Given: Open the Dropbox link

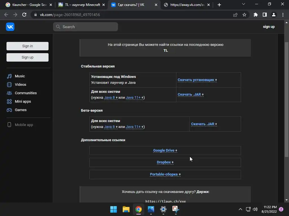Looking at the screenshot, I should click(165, 162).
